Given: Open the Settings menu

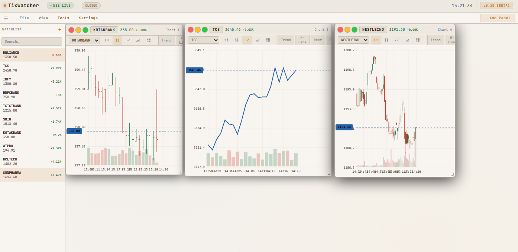Looking at the screenshot, I should 88,18.
